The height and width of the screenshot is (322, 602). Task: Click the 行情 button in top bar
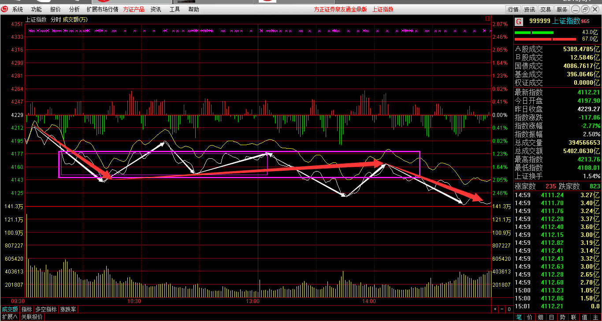click(513, 9)
